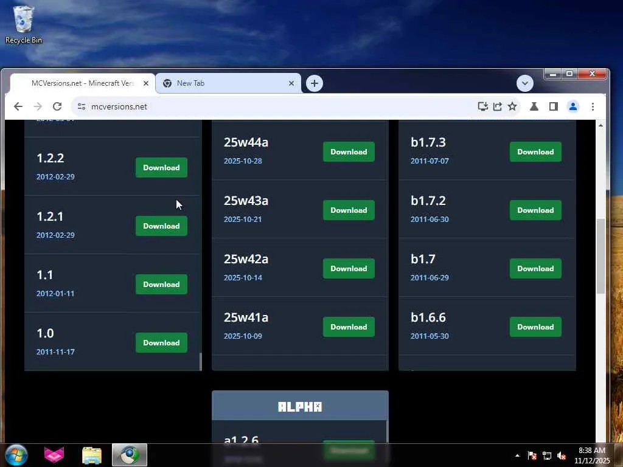This screenshot has height=467, width=623.
Task: Open a new browser tab with plus
Action: click(315, 83)
